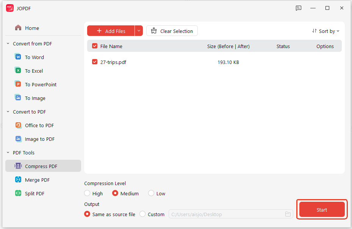This screenshot has height=229, width=352.
Task: Select Compress PDF in the sidebar
Action: point(43,166)
